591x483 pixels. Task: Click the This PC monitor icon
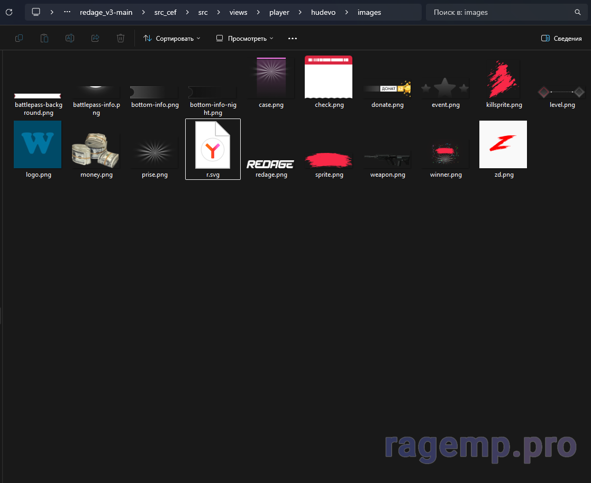[x=36, y=12]
